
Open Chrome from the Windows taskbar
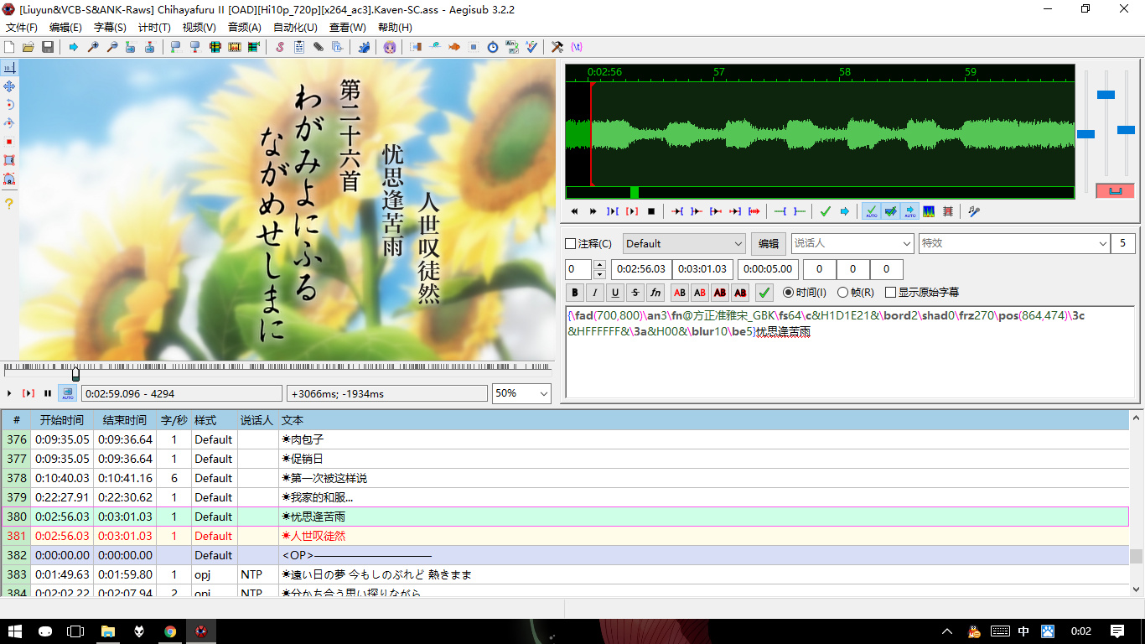click(170, 631)
